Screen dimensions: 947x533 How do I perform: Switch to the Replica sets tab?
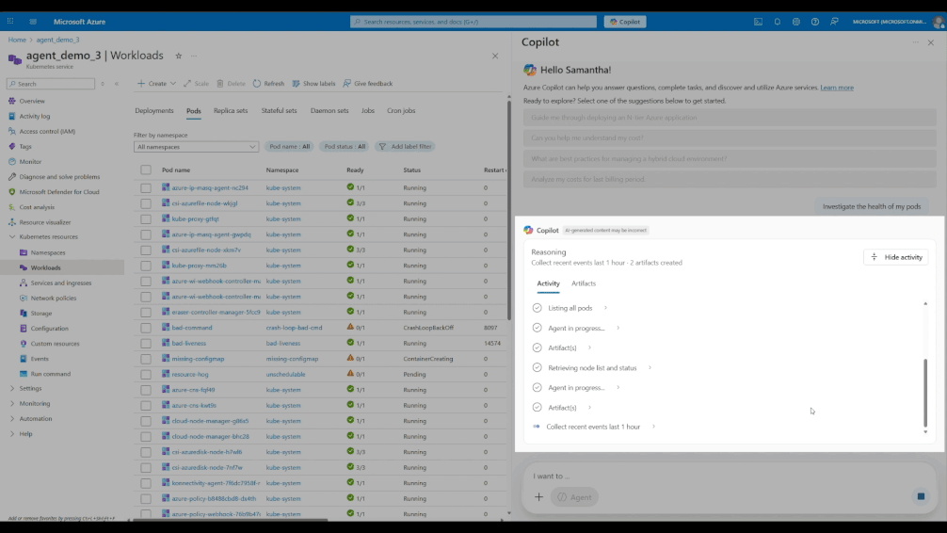(231, 110)
